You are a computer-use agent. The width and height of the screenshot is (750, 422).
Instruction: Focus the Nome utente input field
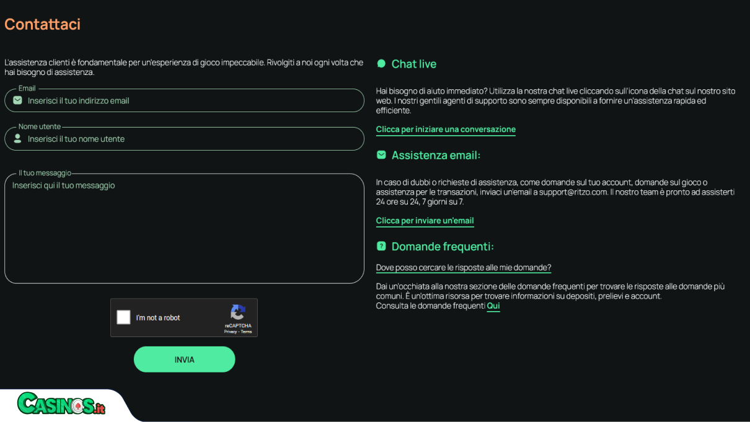pyautogui.click(x=184, y=139)
